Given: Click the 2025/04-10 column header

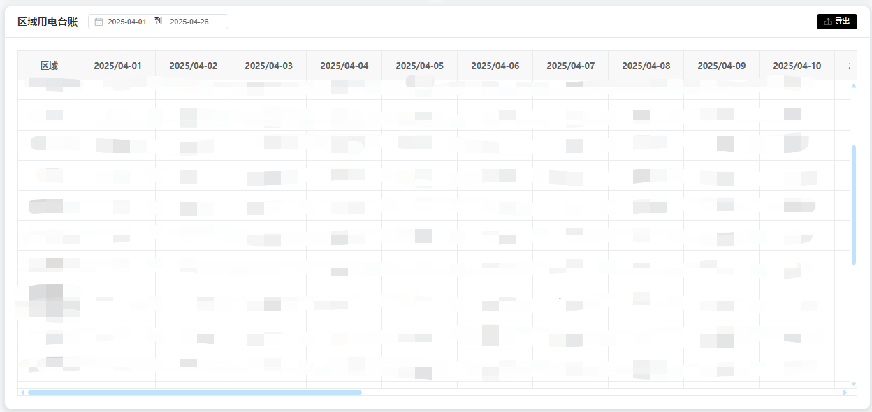Looking at the screenshot, I should coord(797,66).
